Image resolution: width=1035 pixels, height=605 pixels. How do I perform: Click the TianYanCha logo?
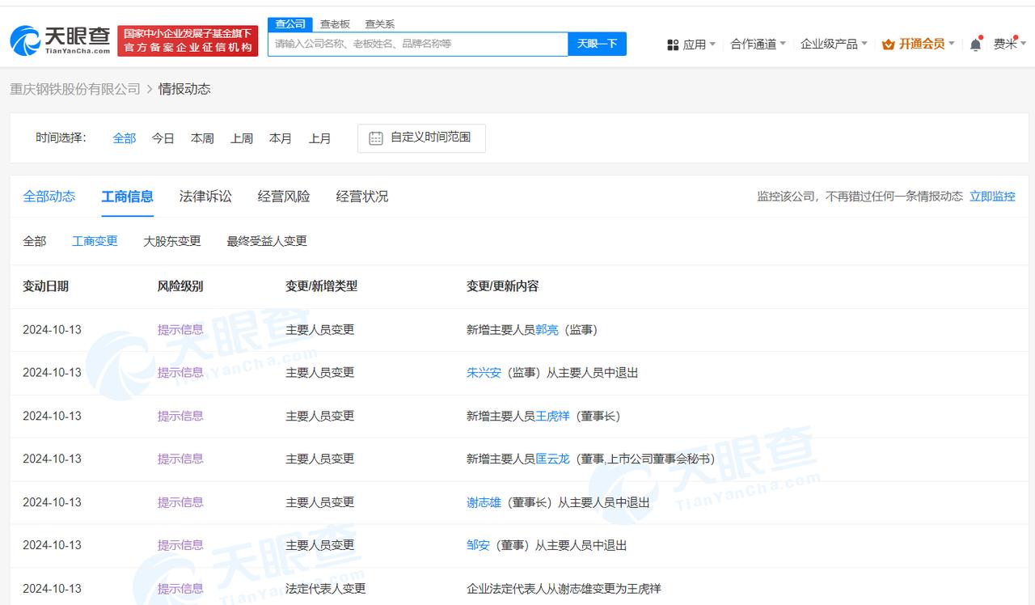[x=61, y=40]
